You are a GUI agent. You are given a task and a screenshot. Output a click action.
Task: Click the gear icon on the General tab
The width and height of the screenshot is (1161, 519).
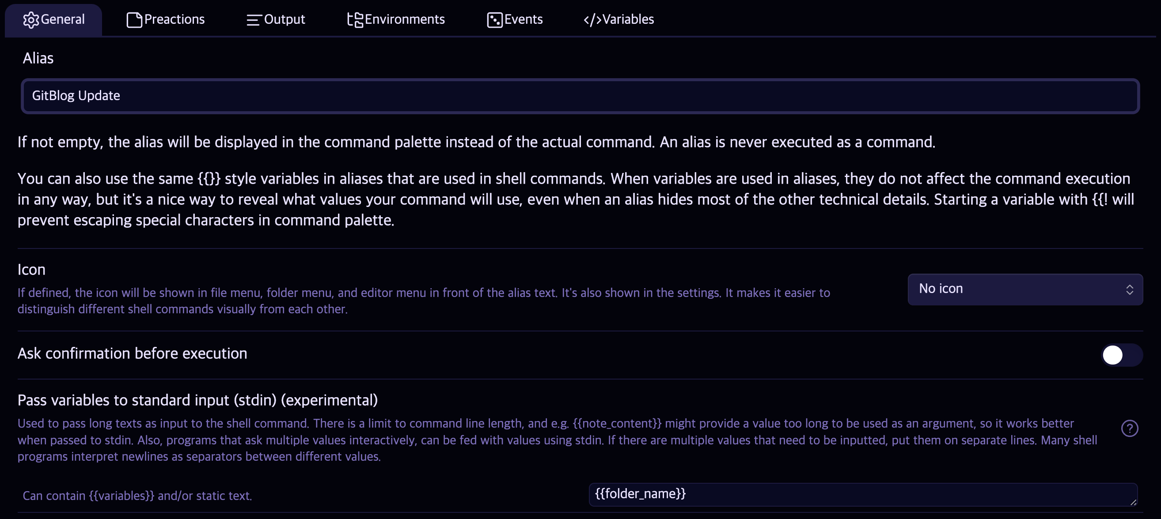pyautogui.click(x=30, y=19)
